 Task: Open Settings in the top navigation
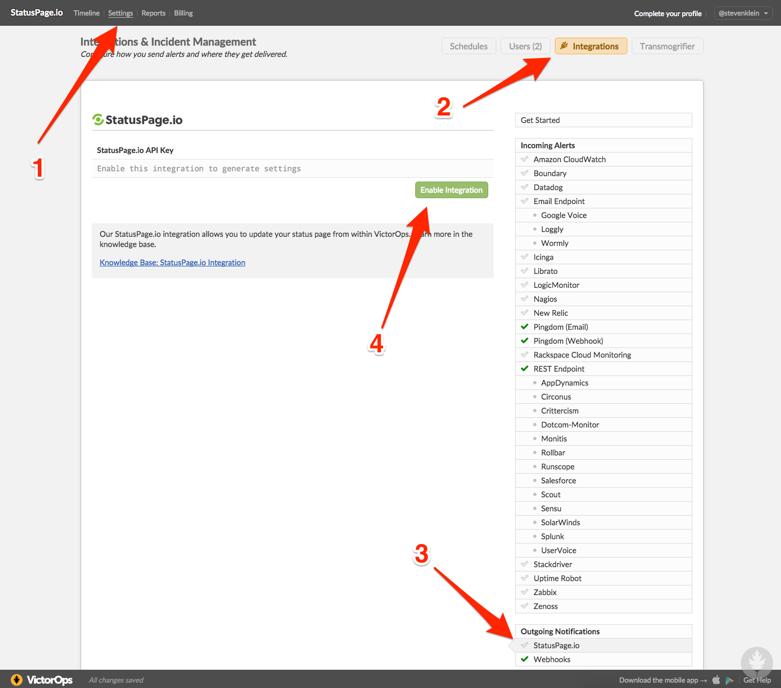pyautogui.click(x=120, y=13)
